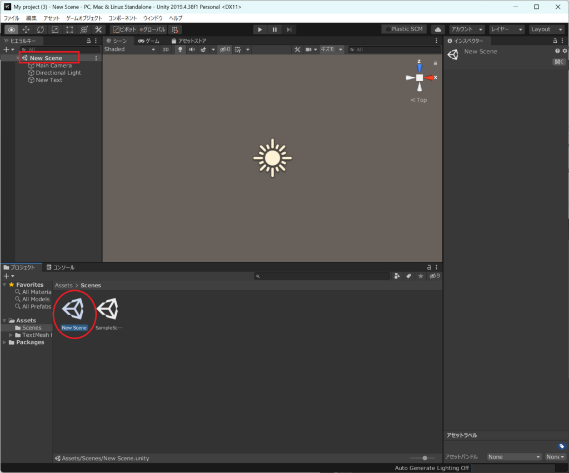Open the Shaded draw mode dropdown
This screenshot has width=569, height=473.
tap(130, 49)
